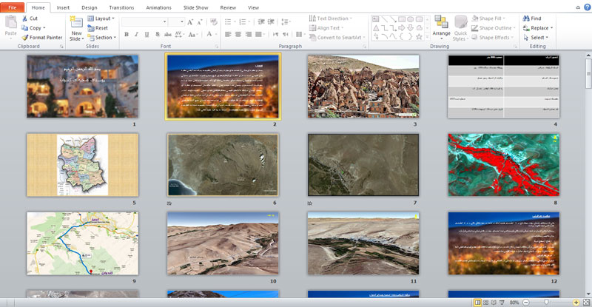Select the Format Painter tool
Image resolution: width=592 pixels, height=307 pixels.
pyautogui.click(x=44, y=37)
